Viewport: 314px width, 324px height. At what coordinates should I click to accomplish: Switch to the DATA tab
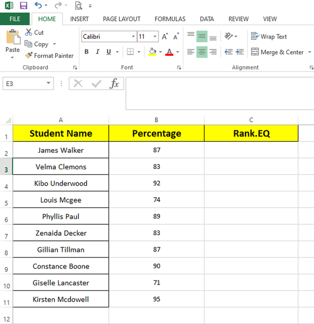click(x=207, y=19)
